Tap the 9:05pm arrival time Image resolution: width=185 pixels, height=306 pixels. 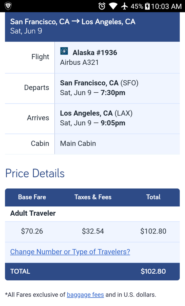pos(113,123)
